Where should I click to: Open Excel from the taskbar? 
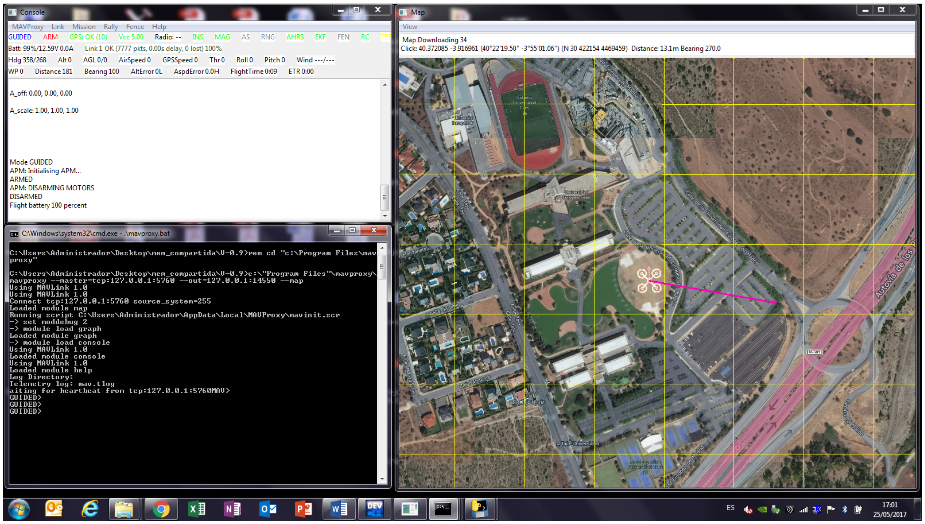(196, 509)
